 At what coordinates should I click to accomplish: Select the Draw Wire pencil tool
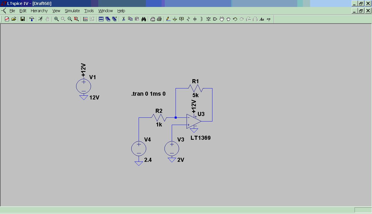point(168,19)
